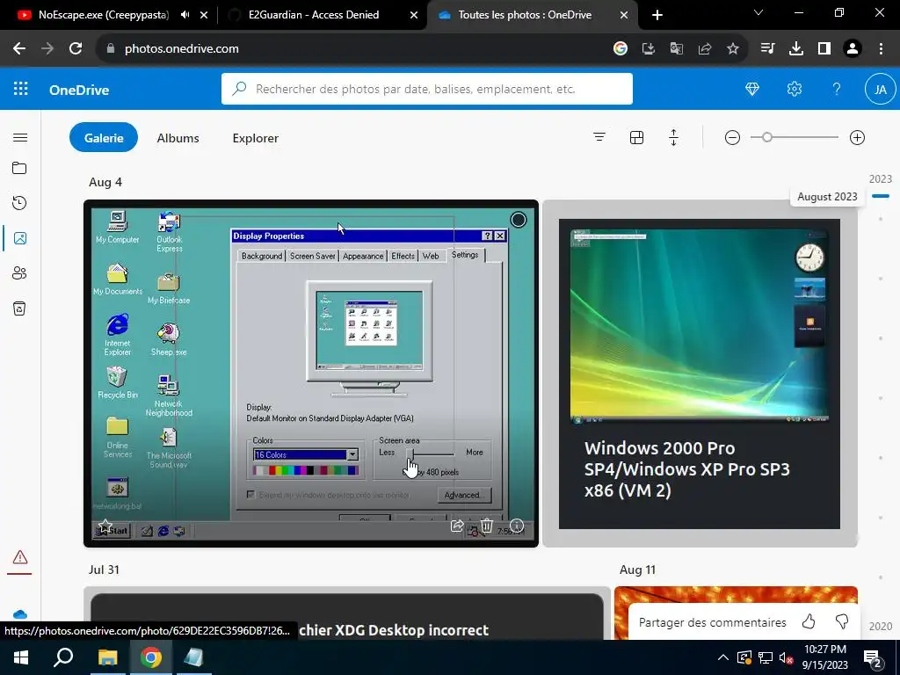
Task: Translate this page icon
Action: [677, 49]
